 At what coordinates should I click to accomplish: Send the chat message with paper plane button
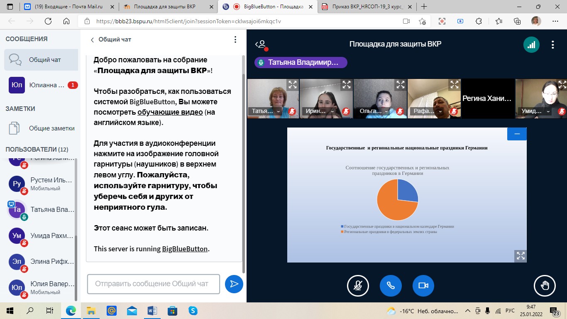[x=234, y=284]
